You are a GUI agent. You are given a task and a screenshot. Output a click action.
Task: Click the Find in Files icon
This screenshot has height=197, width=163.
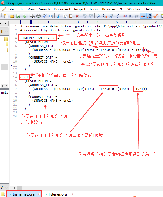point(111,16)
